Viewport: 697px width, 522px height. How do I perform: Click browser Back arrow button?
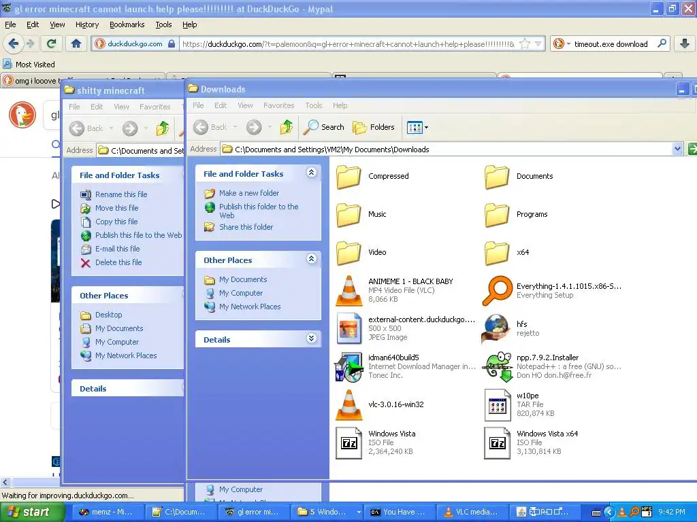(x=13, y=43)
